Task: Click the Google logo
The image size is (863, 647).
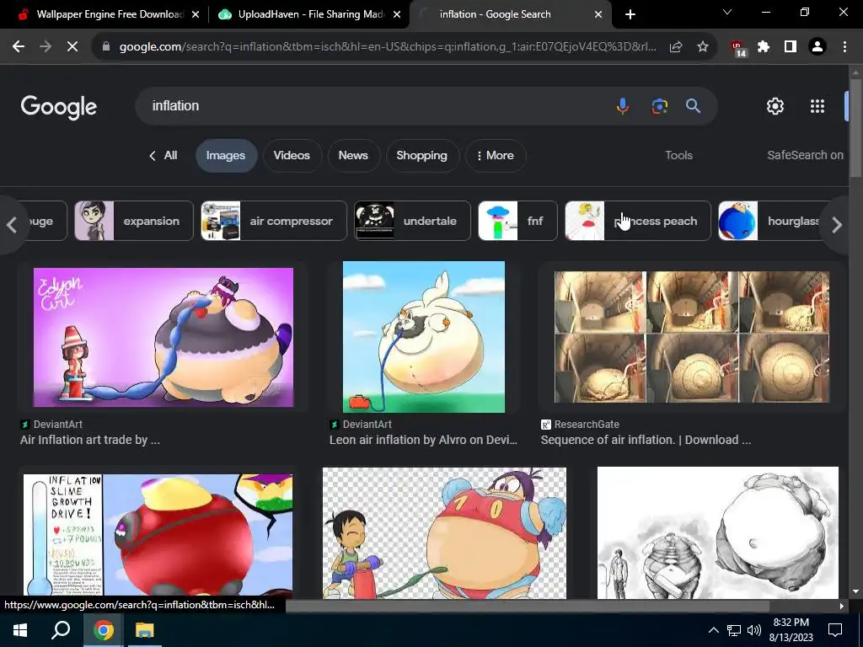Action: coord(59,107)
